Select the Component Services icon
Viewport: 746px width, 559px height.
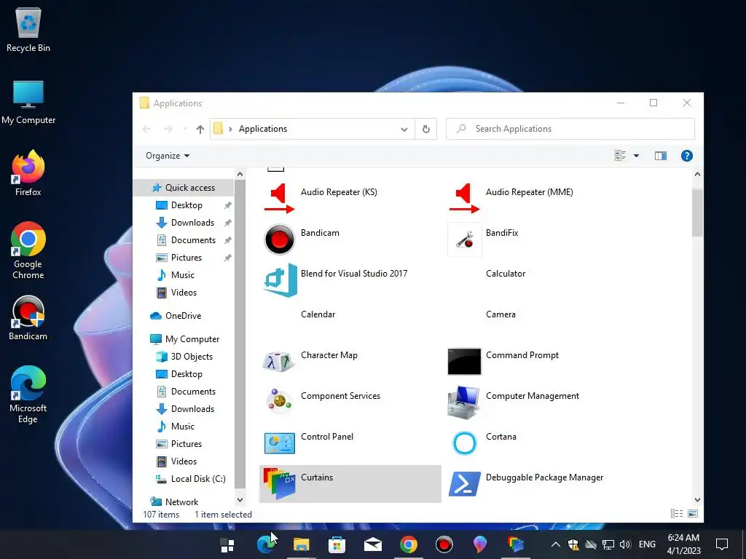279,402
